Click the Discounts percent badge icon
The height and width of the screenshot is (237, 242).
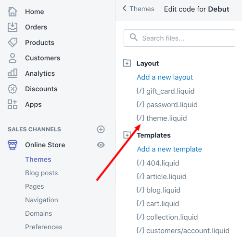click(x=13, y=89)
